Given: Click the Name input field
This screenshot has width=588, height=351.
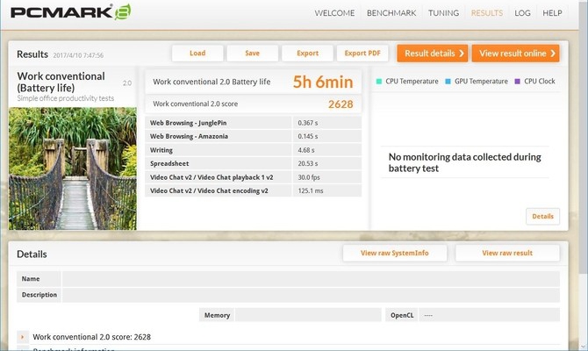Looking at the screenshot, I should tap(311, 279).
